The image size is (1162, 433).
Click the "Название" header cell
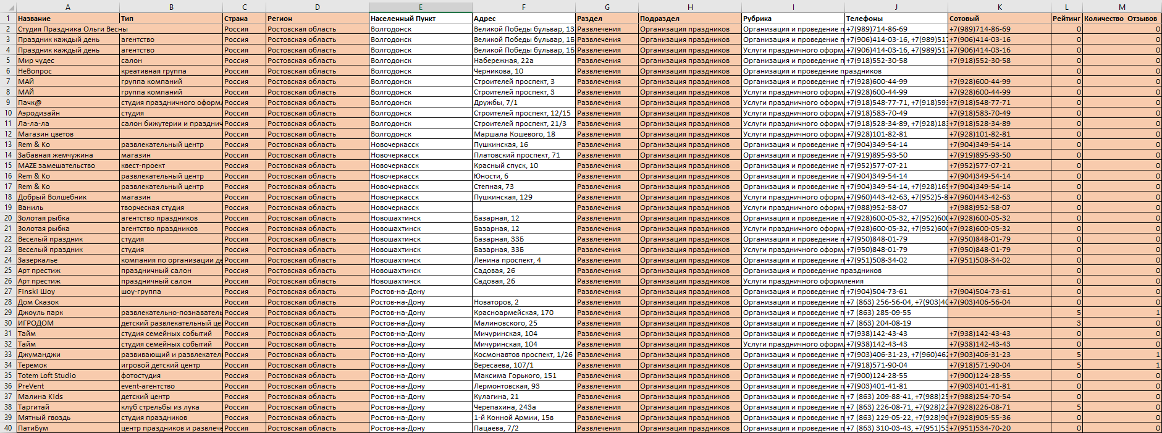[x=67, y=19]
